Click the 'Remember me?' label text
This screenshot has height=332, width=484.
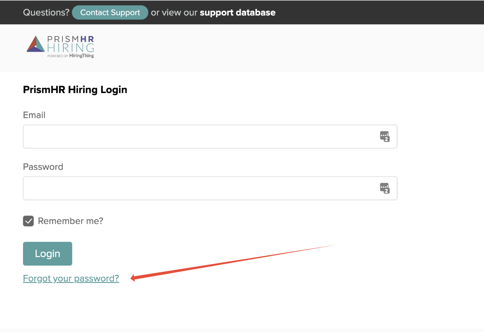pyautogui.click(x=71, y=221)
